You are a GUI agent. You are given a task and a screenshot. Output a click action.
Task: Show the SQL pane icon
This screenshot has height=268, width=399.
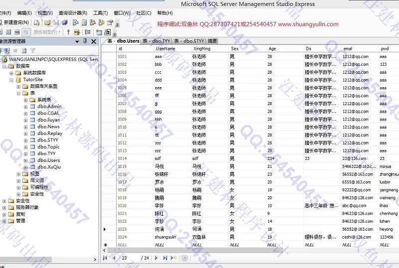coord(17,32)
